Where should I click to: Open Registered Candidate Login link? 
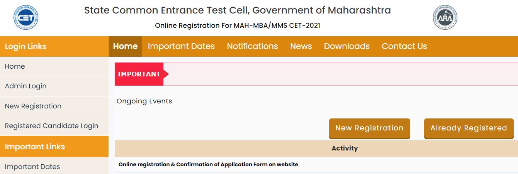coord(51,126)
